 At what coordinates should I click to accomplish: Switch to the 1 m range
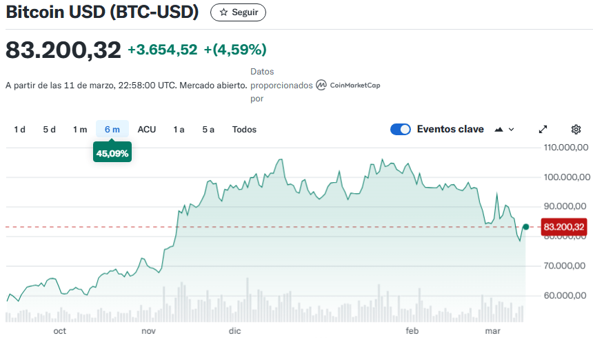click(80, 129)
